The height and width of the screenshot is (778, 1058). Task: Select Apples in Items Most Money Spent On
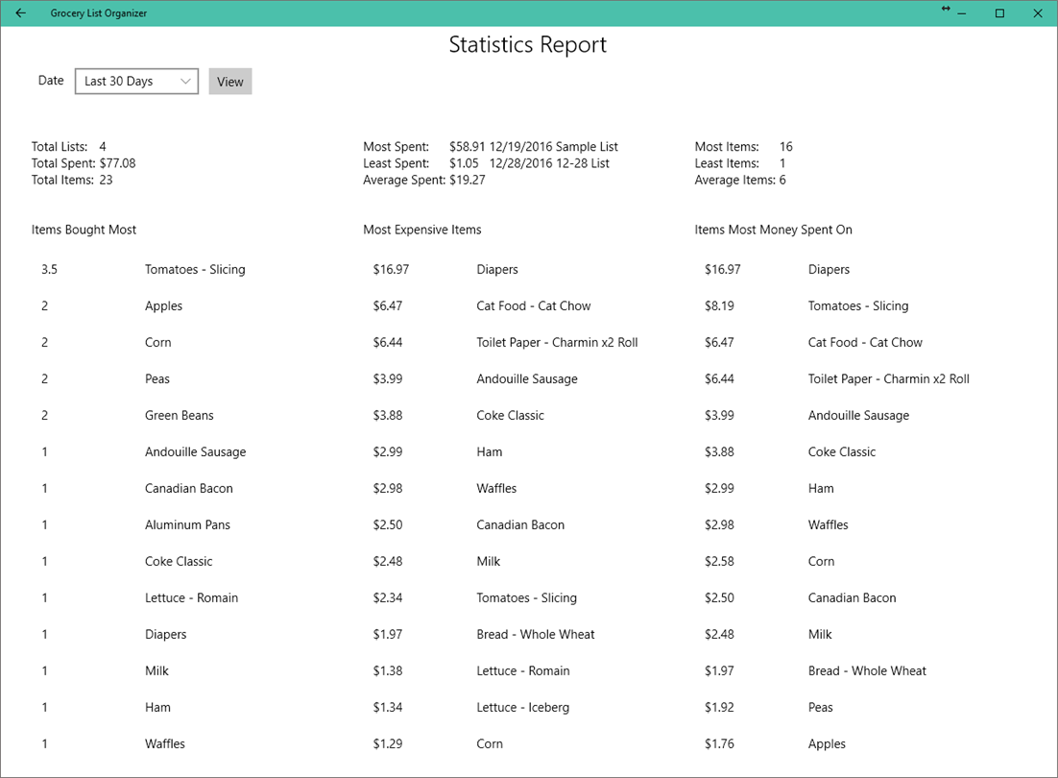point(827,743)
